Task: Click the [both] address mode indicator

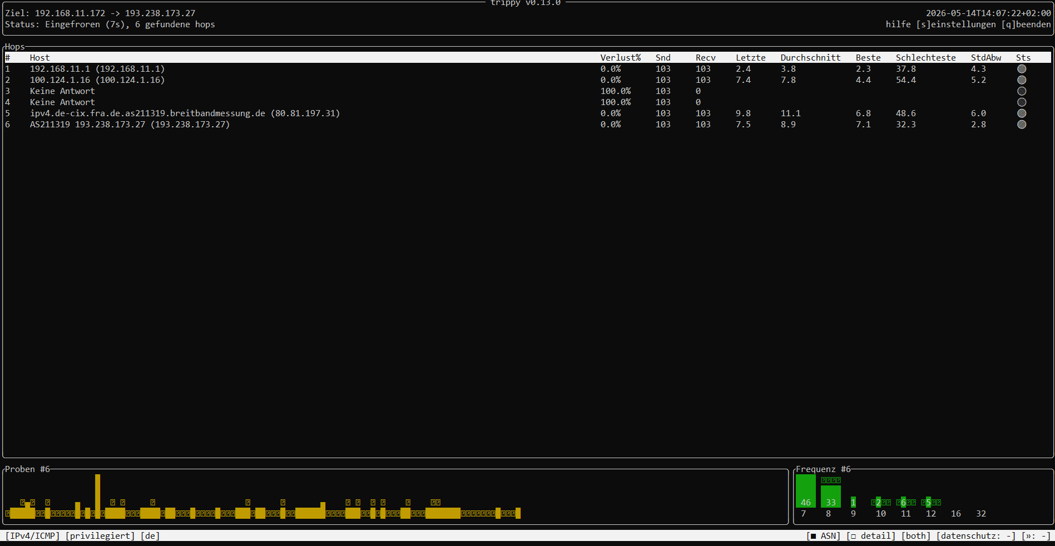Action: coord(916,536)
